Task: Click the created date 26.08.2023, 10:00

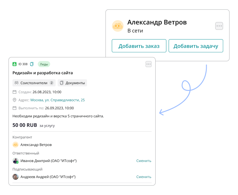Action: [47, 92]
